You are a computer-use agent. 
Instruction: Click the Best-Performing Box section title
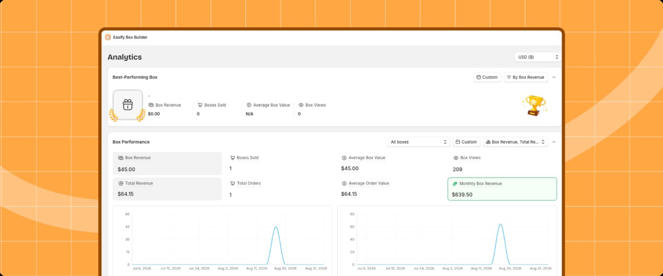tap(135, 77)
